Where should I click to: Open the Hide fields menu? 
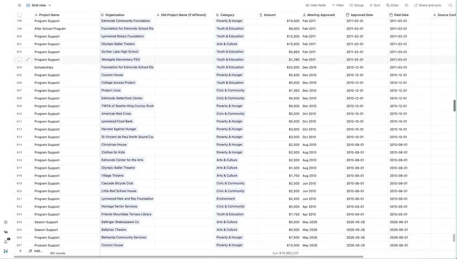[x=316, y=5]
